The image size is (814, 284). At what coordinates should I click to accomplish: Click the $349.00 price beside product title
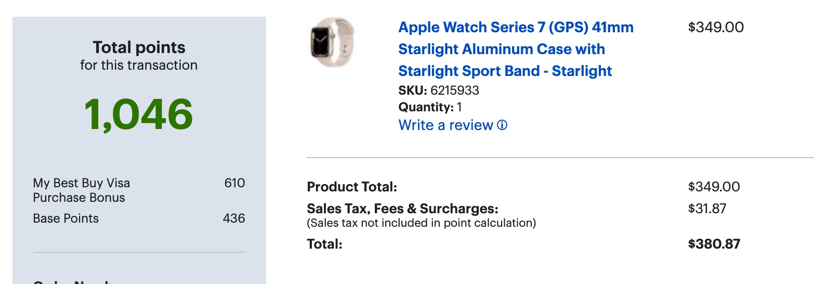click(x=716, y=27)
